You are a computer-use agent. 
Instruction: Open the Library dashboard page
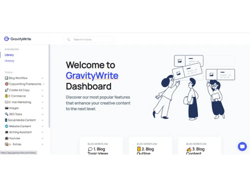pyautogui.click(x=9, y=55)
